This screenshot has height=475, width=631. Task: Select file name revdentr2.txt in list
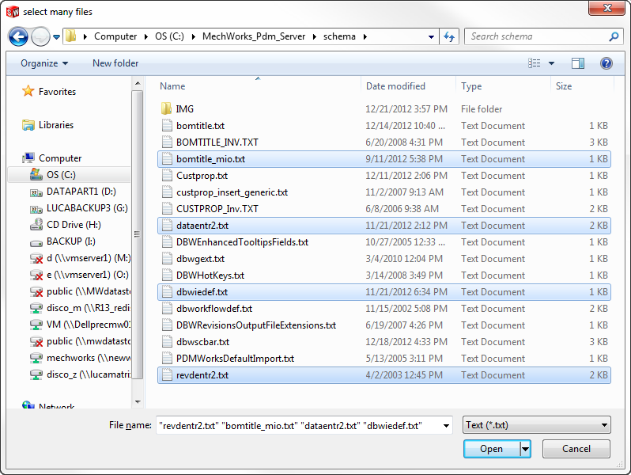pos(202,375)
